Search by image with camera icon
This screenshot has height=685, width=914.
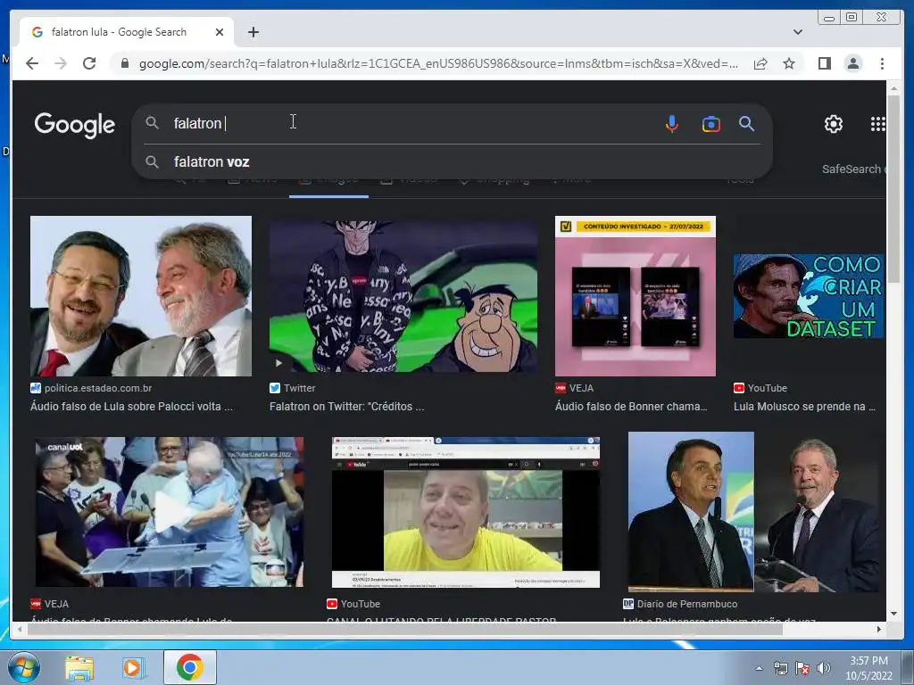(x=710, y=124)
